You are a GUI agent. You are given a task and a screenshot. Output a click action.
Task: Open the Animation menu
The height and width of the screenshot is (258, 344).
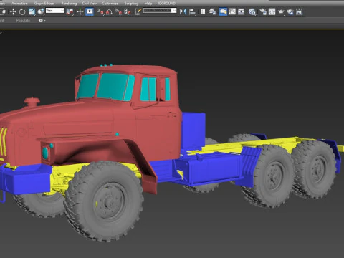19,3
